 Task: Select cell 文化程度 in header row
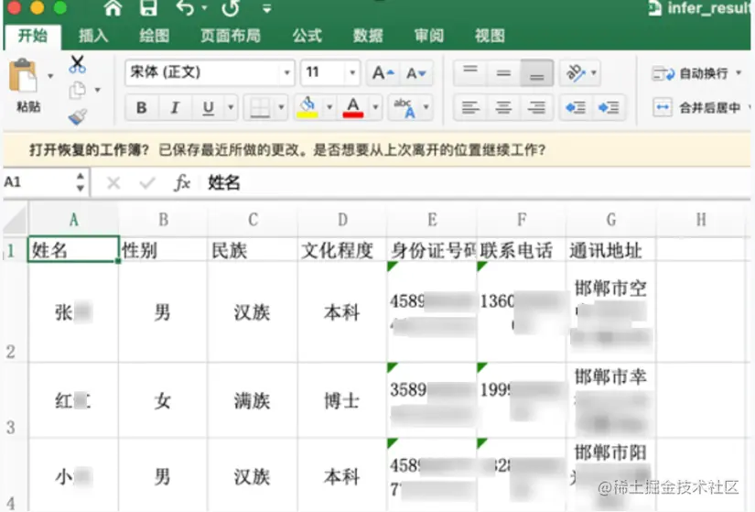click(342, 251)
